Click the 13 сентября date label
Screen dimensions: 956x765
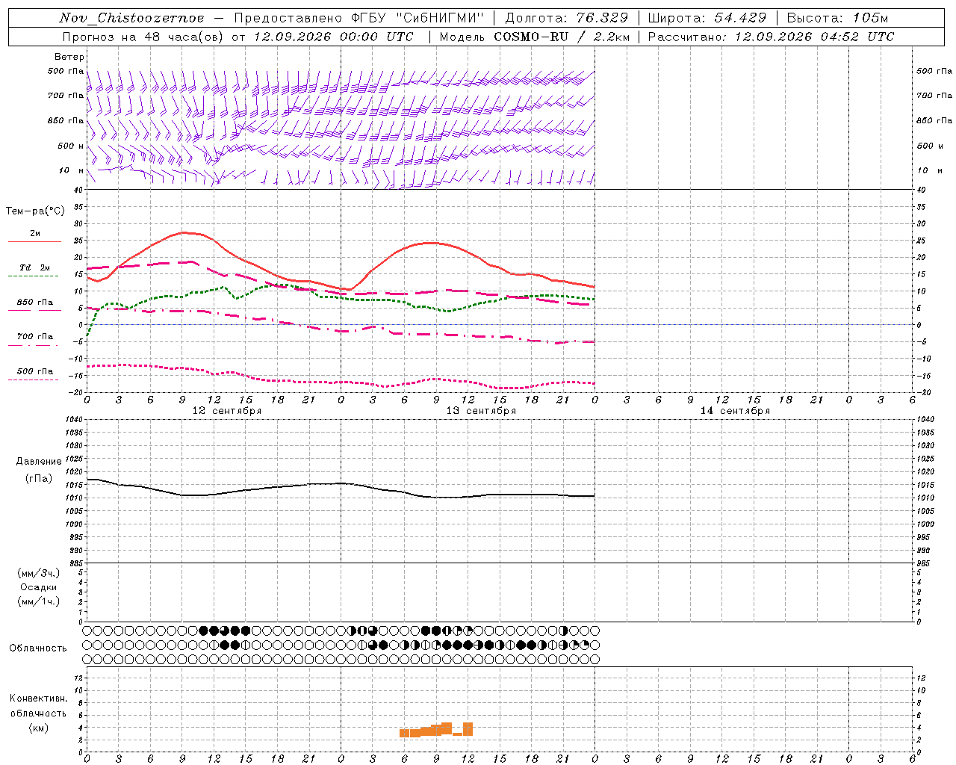pos(481,410)
